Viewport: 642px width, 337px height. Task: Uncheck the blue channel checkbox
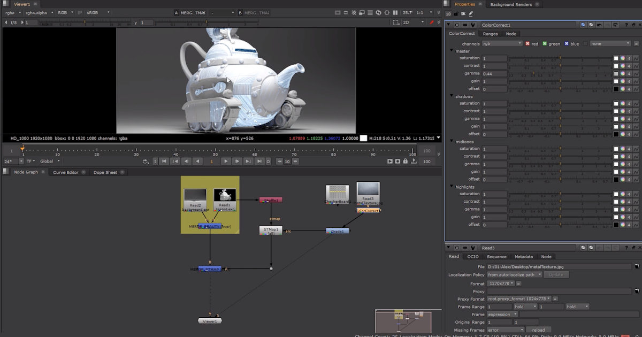(566, 43)
